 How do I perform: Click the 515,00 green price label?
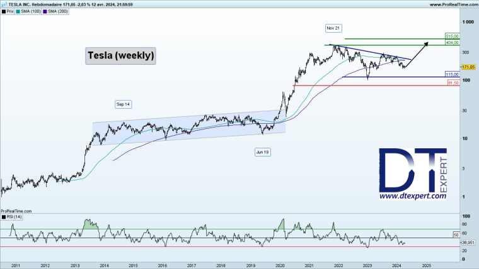pos(452,36)
